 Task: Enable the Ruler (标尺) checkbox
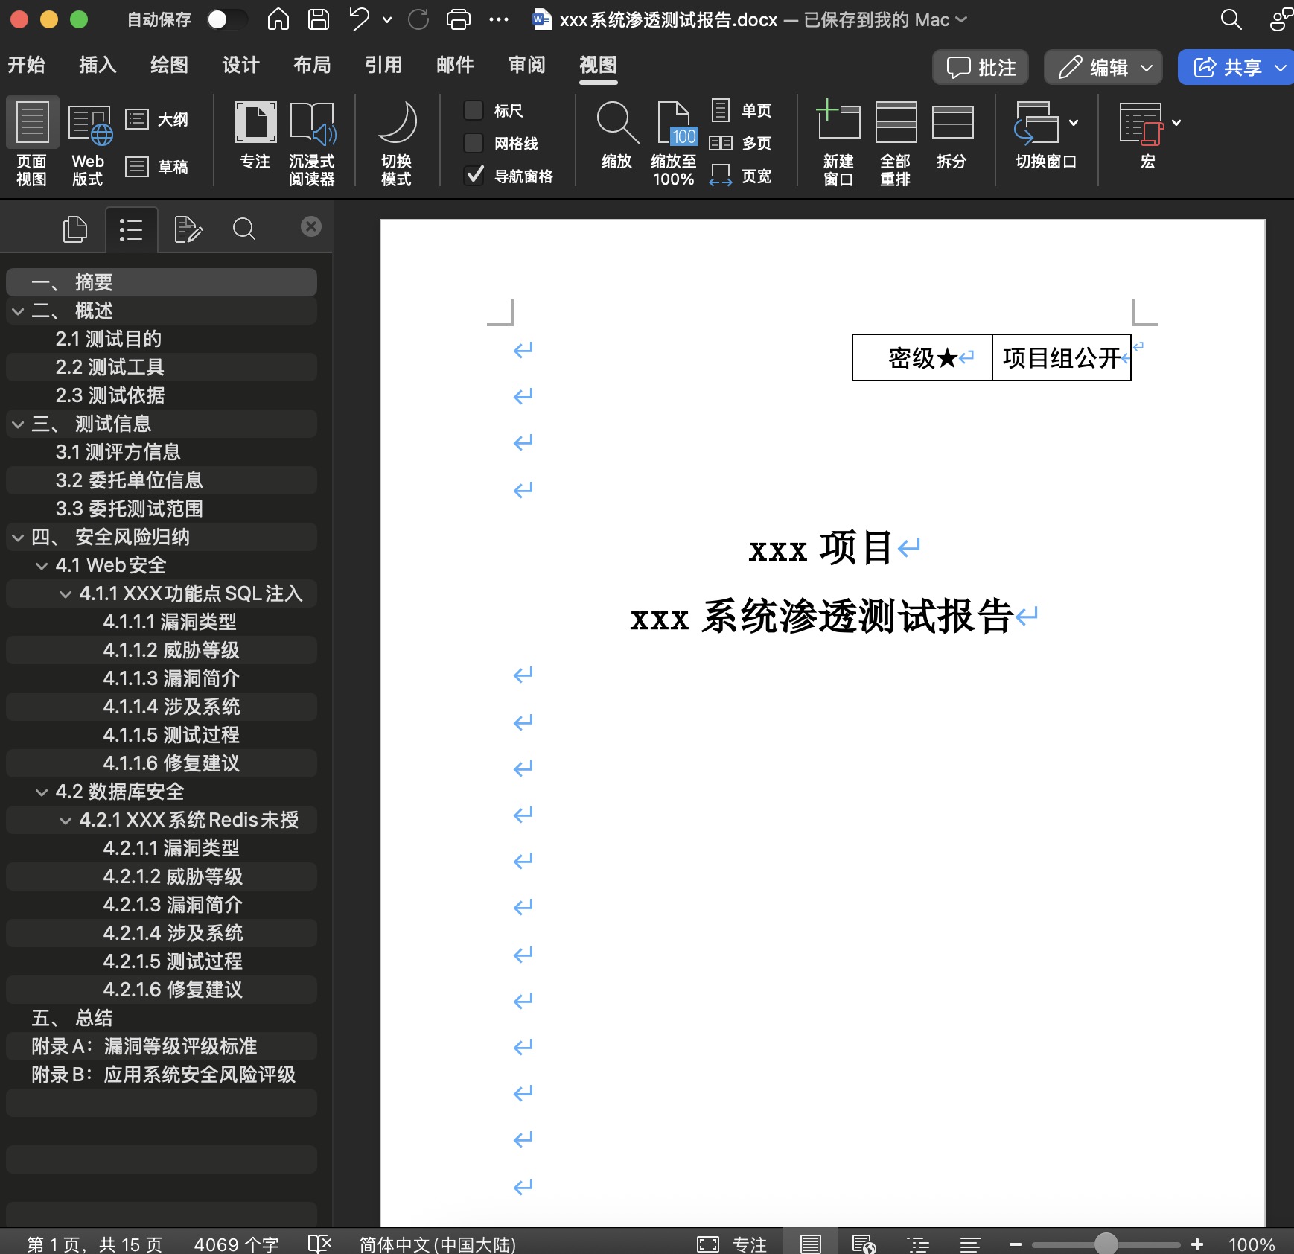tap(474, 110)
